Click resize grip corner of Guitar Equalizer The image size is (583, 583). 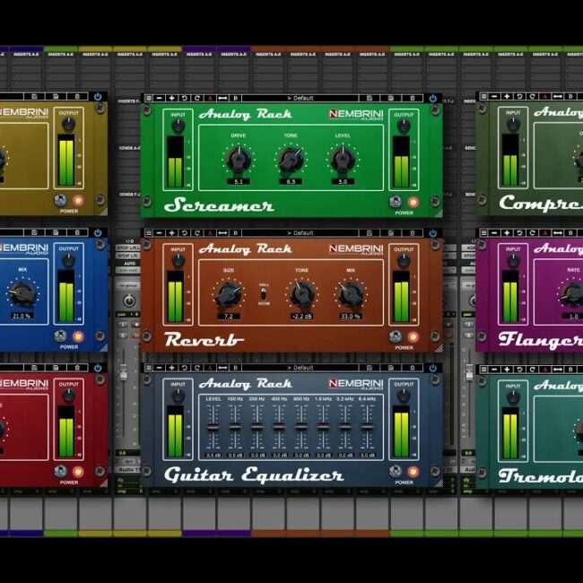(x=439, y=483)
